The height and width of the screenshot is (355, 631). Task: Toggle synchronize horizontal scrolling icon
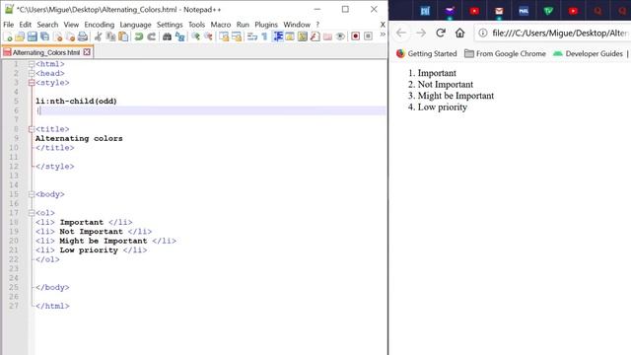click(237, 36)
